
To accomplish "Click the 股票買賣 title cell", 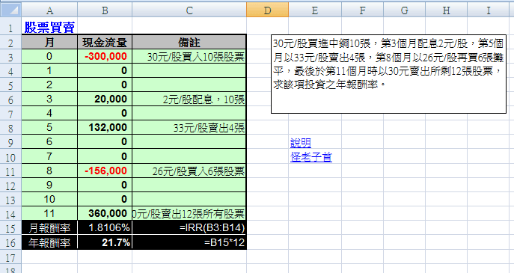I will (x=49, y=27).
